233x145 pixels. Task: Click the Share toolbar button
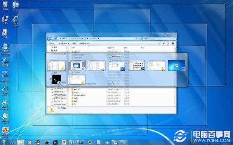pyautogui.click(x=75, y=43)
